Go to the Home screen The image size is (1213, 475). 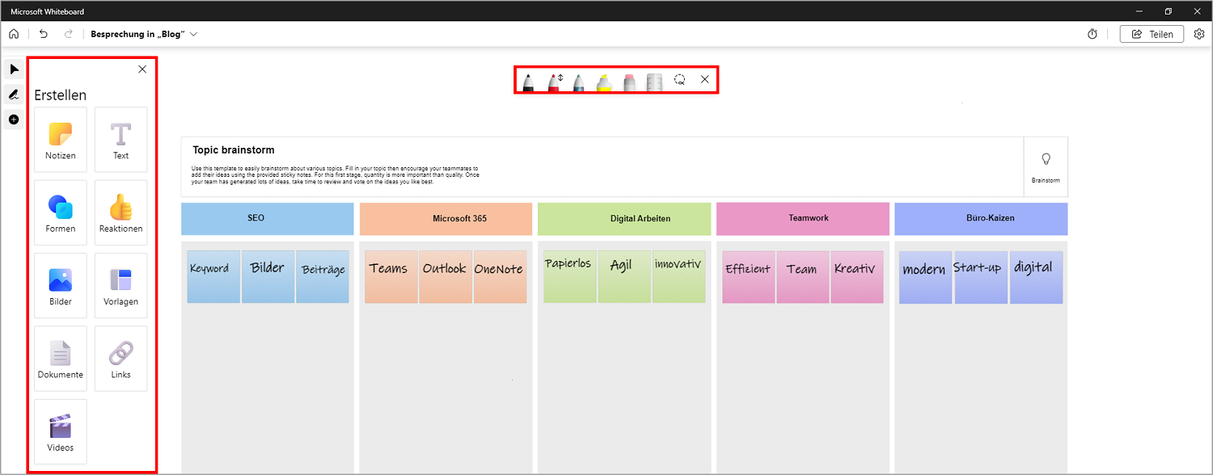14,34
